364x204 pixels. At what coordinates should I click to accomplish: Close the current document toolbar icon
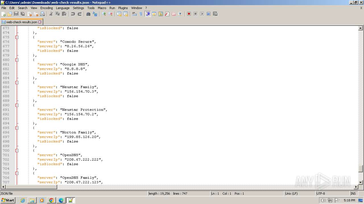(29, 14)
